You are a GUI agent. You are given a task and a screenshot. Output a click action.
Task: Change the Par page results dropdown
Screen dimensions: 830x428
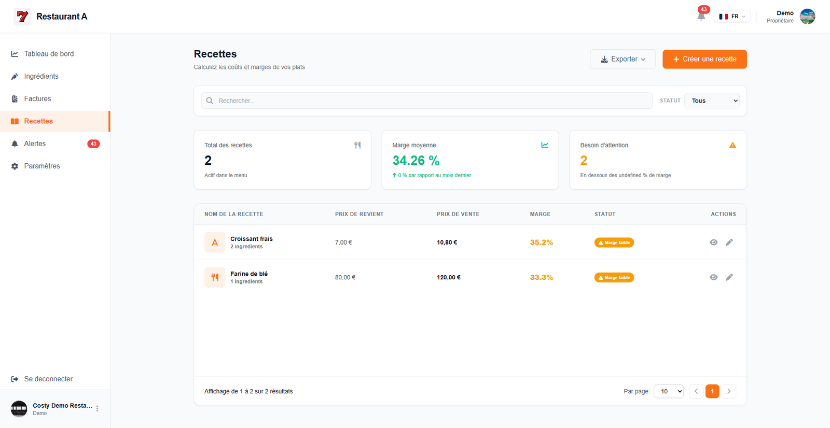tap(669, 391)
